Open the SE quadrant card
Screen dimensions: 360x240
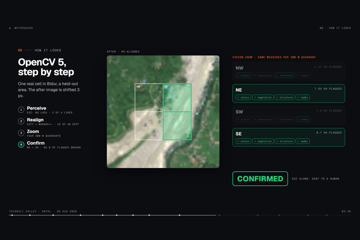[x=289, y=137]
